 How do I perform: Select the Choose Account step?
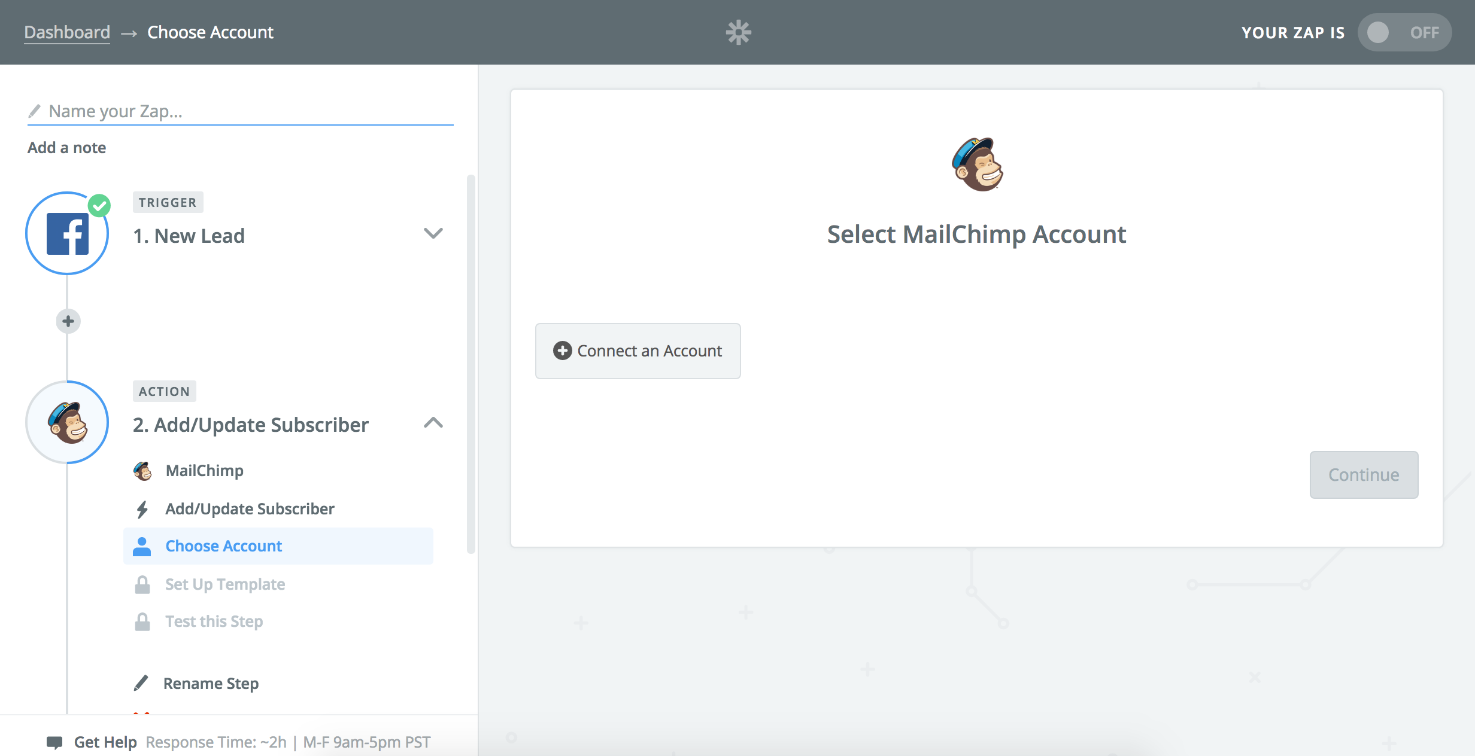pos(278,546)
